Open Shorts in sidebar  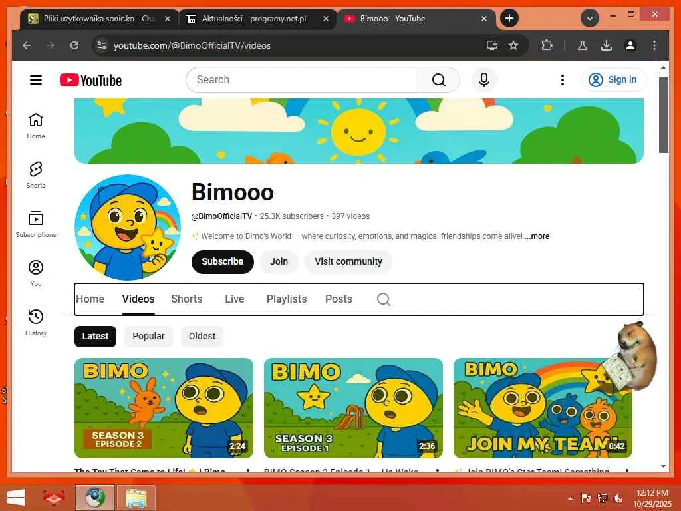[x=36, y=175]
